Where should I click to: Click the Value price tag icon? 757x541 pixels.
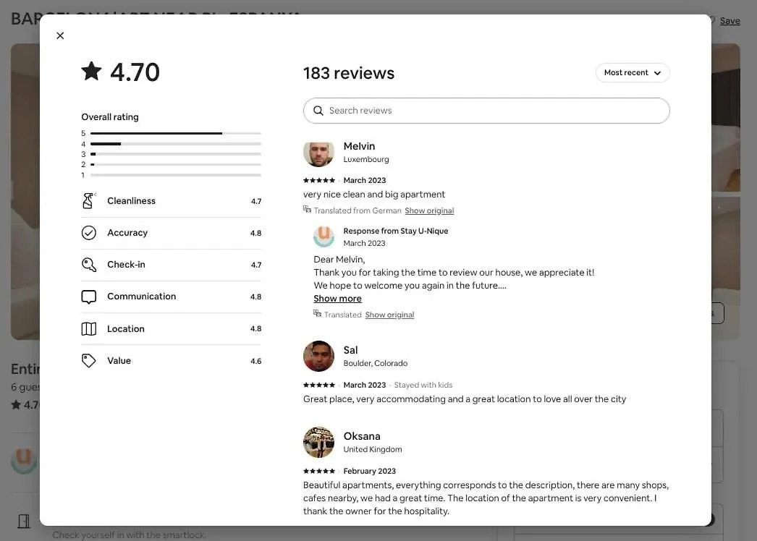pos(89,360)
